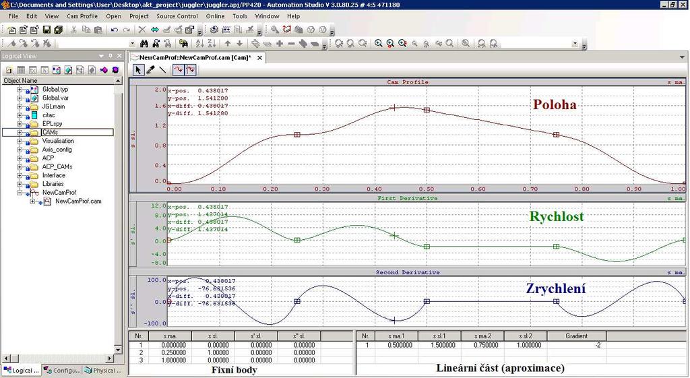Click the Gradient value -2 cell
690x378 pixels.
click(x=577, y=346)
